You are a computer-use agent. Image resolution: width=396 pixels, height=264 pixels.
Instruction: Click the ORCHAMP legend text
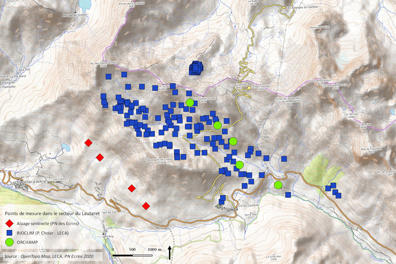tap(27, 242)
